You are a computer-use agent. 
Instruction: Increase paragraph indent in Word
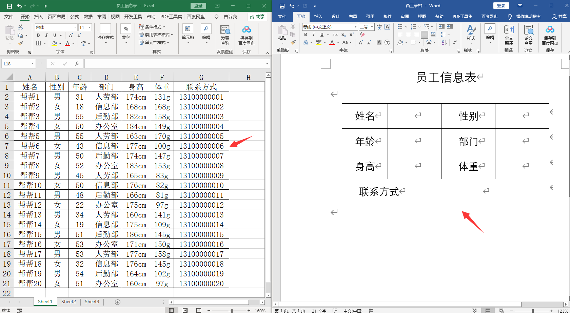[450, 26]
